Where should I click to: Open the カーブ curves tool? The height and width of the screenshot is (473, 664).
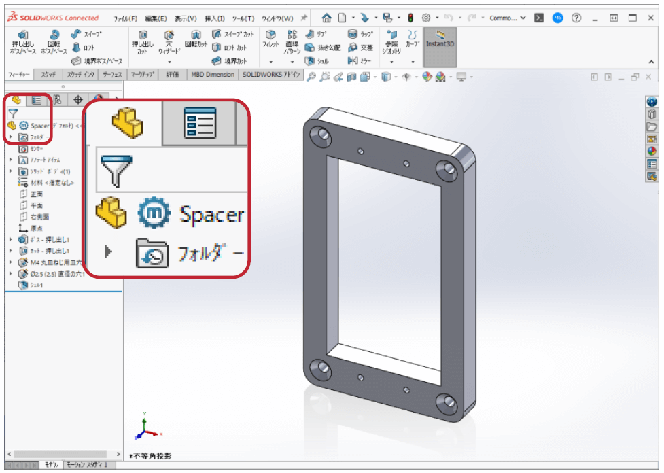tap(413, 39)
